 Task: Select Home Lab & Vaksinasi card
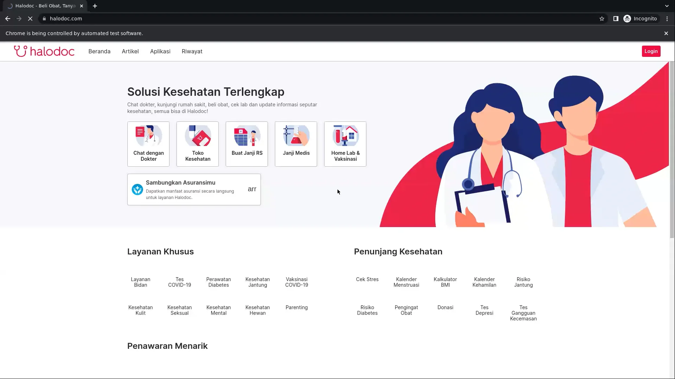tap(345, 144)
